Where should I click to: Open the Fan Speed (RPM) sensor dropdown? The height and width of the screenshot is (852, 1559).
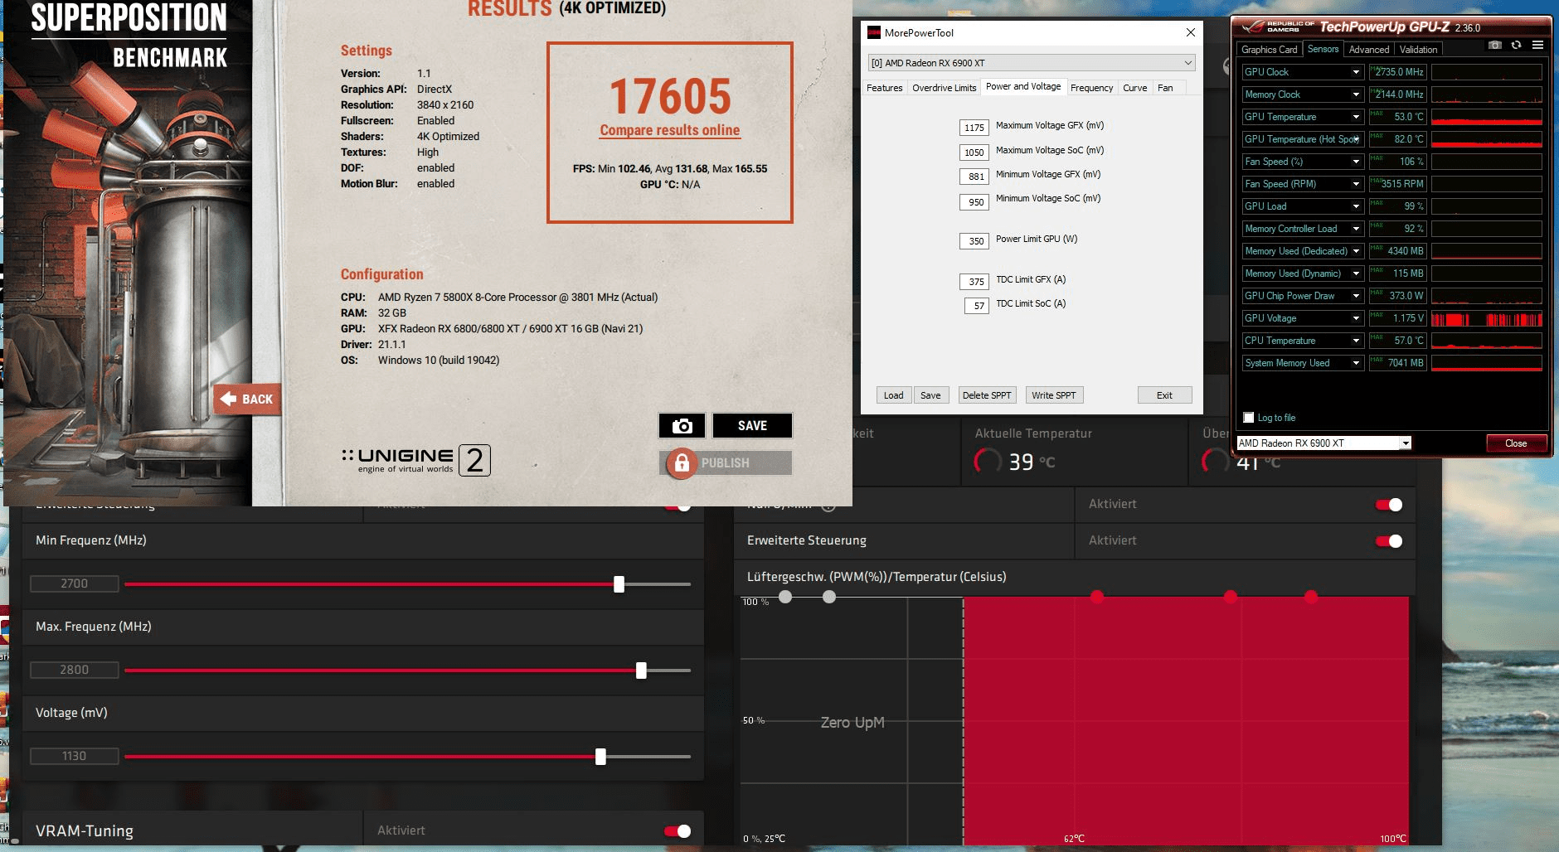[x=1356, y=184]
